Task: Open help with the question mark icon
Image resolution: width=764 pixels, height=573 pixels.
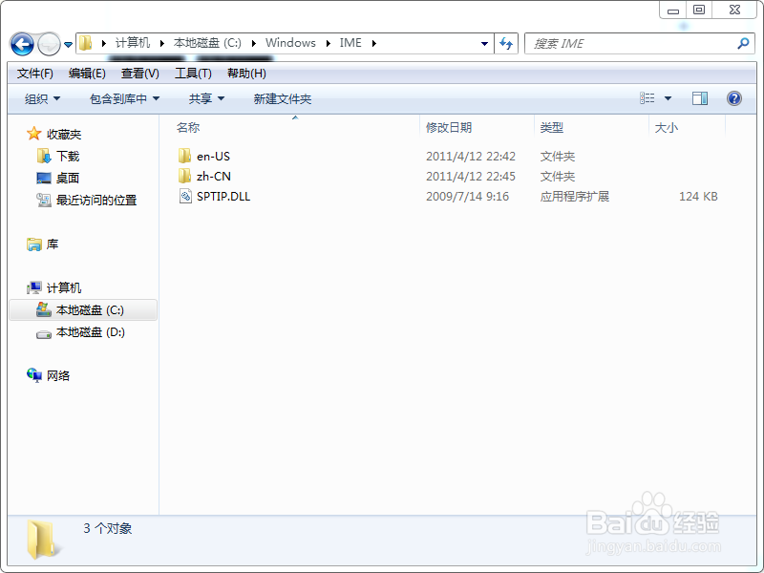Action: pyautogui.click(x=734, y=98)
